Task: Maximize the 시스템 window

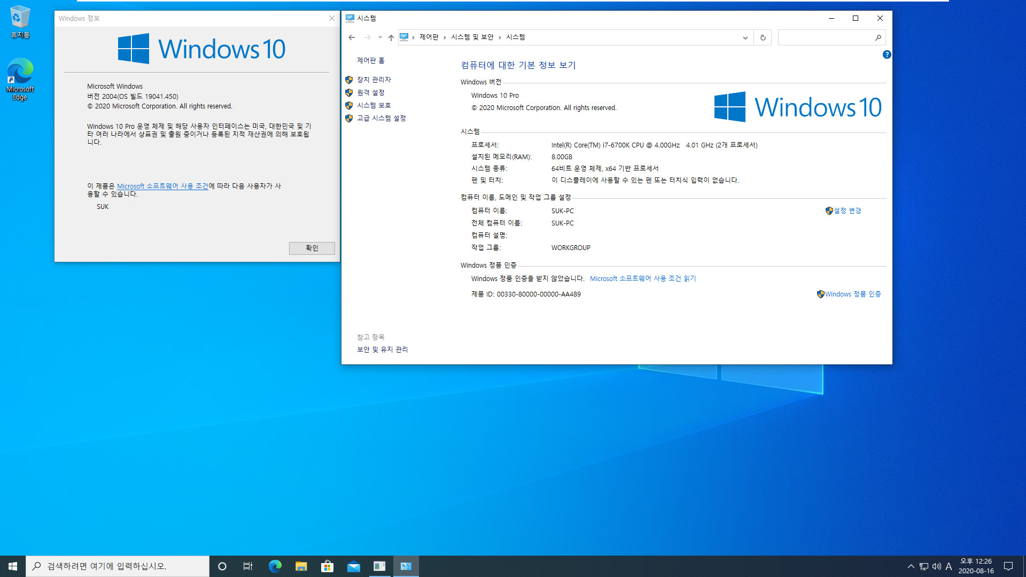Action: 855,18
